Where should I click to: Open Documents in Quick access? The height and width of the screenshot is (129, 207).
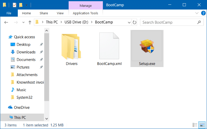tap(26, 60)
